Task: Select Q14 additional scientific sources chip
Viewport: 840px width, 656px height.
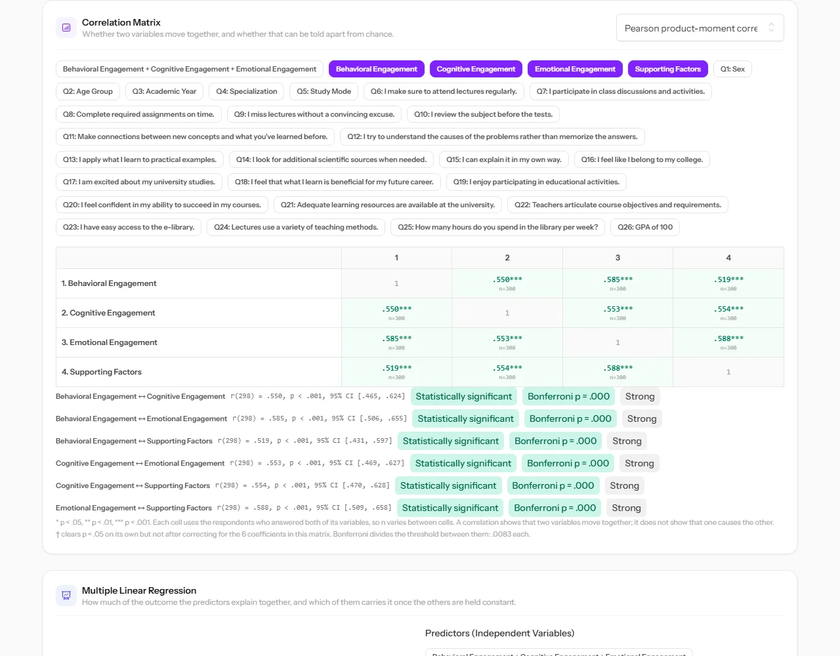Action: coord(331,159)
